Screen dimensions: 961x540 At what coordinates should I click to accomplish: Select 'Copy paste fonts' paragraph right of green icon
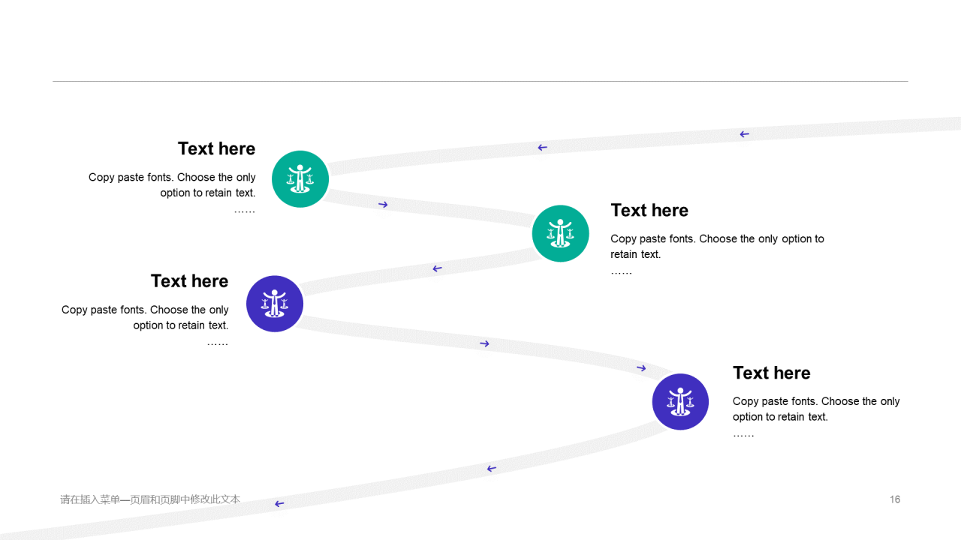tap(717, 255)
